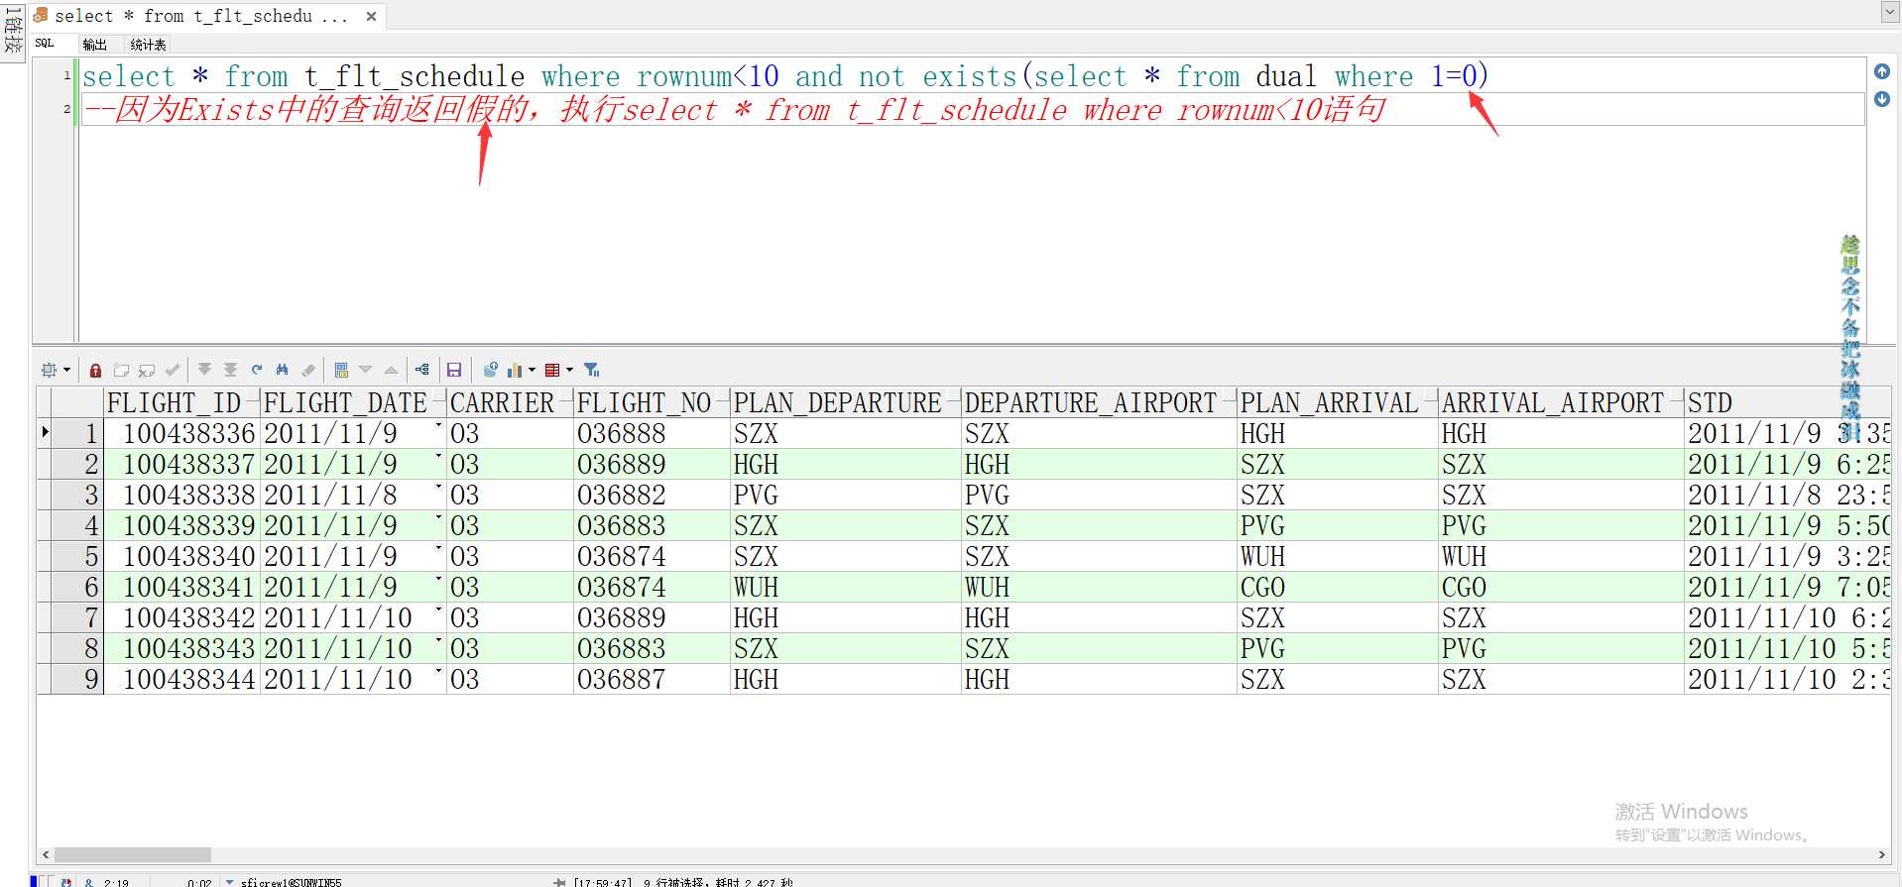Click cell 100438336 in FLIGHT_ID
The image size is (1902, 887).
[x=183, y=433]
